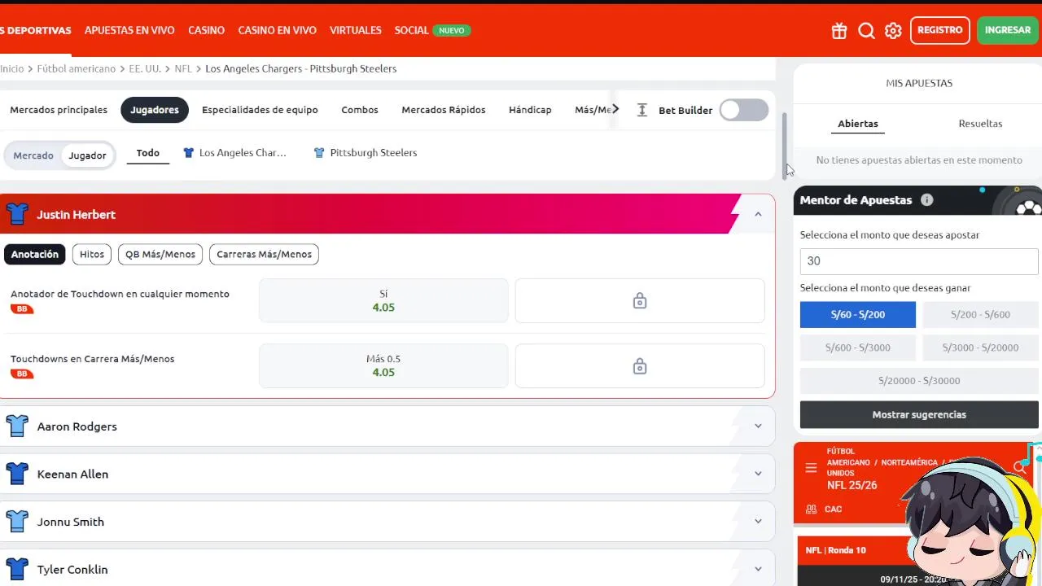Bet on Sí at 4.05 odds

coord(383,300)
